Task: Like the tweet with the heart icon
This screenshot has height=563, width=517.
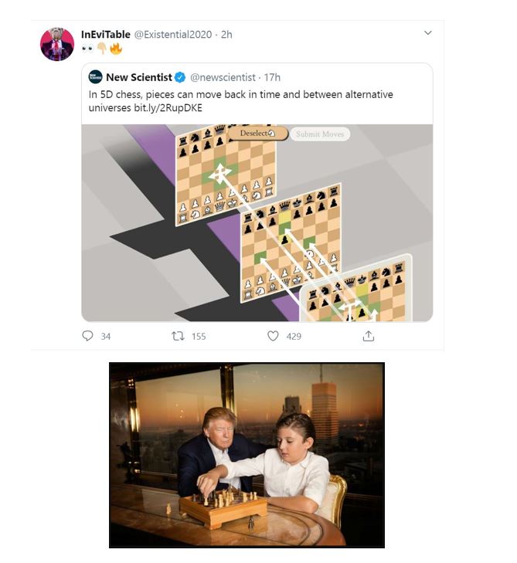Action: [273, 336]
